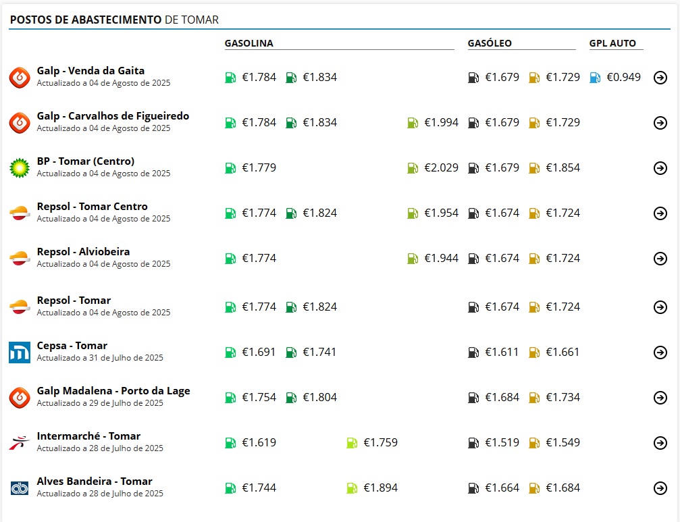Open details arrow for Intermarché - Tomar
The width and height of the screenshot is (680, 522).
[x=660, y=443]
